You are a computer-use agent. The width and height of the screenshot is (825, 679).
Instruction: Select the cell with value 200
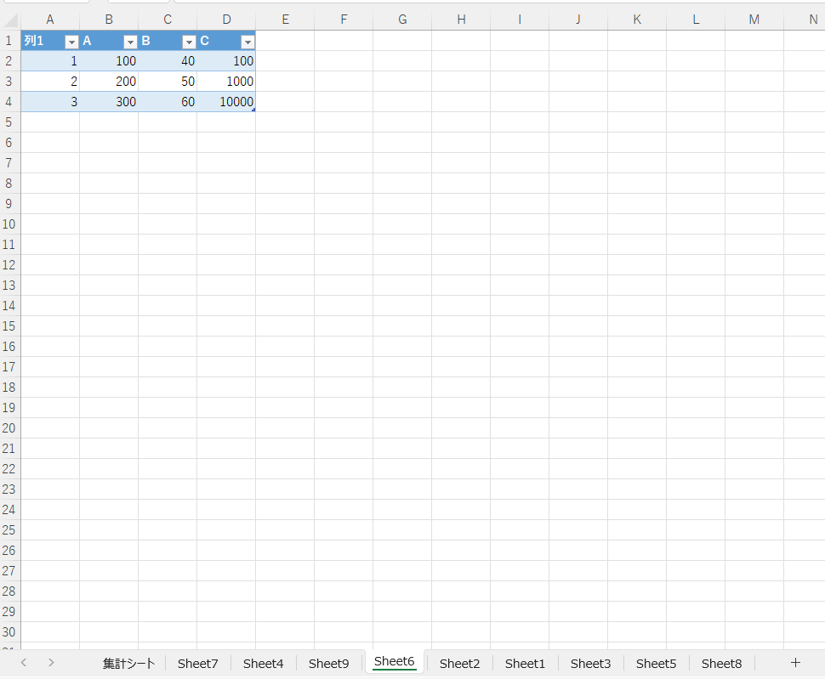click(x=110, y=82)
